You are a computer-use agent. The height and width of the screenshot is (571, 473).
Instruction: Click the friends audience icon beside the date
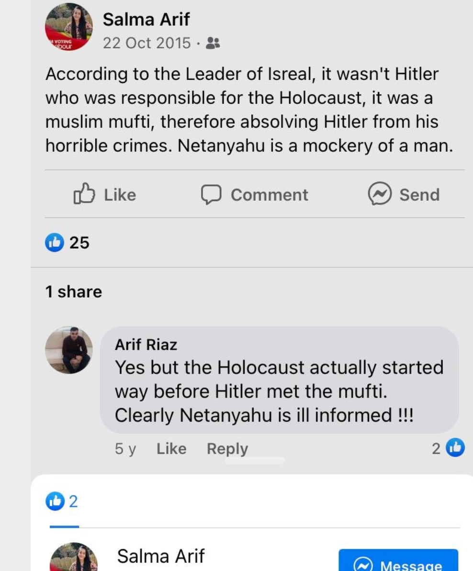[x=212, y=43]
